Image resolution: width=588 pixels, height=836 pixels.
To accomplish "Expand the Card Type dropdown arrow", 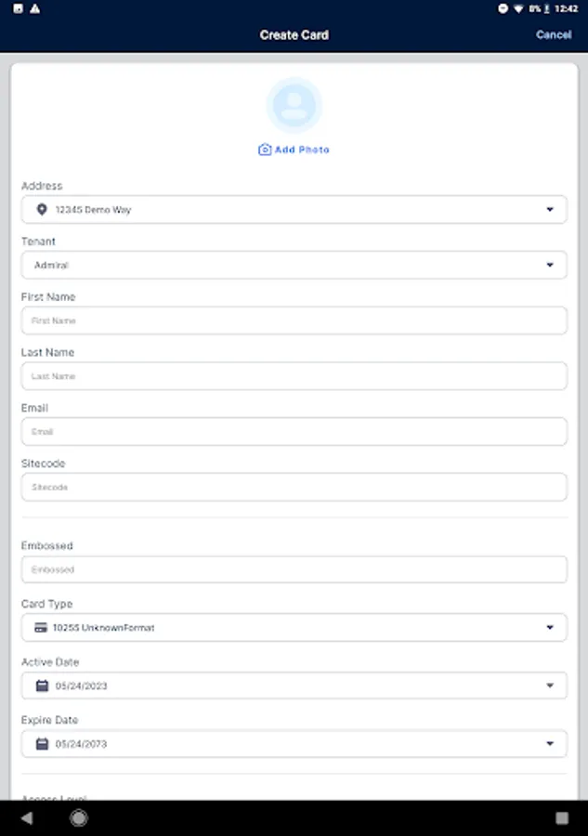I will point(550,628).
